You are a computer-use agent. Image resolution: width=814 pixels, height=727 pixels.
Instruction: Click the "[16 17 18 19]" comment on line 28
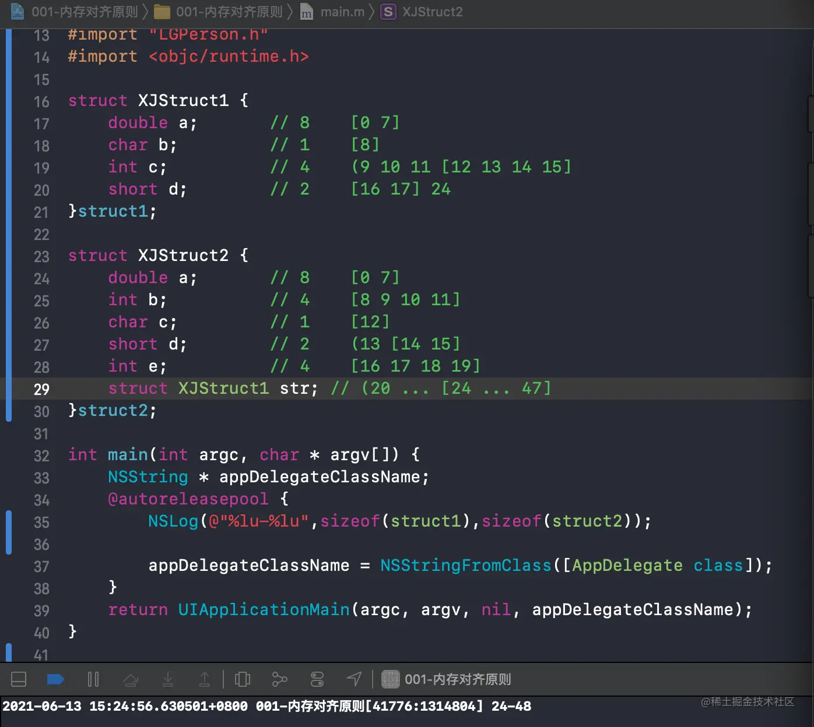pos(416,366)
